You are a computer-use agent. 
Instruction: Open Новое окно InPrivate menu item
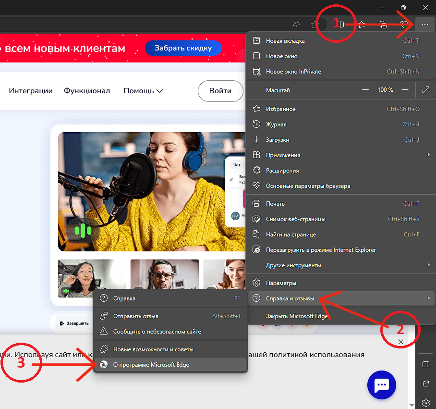(x=293, y=72)
